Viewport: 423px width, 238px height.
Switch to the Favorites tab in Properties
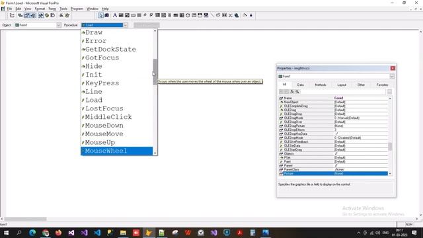coord(382,85)
